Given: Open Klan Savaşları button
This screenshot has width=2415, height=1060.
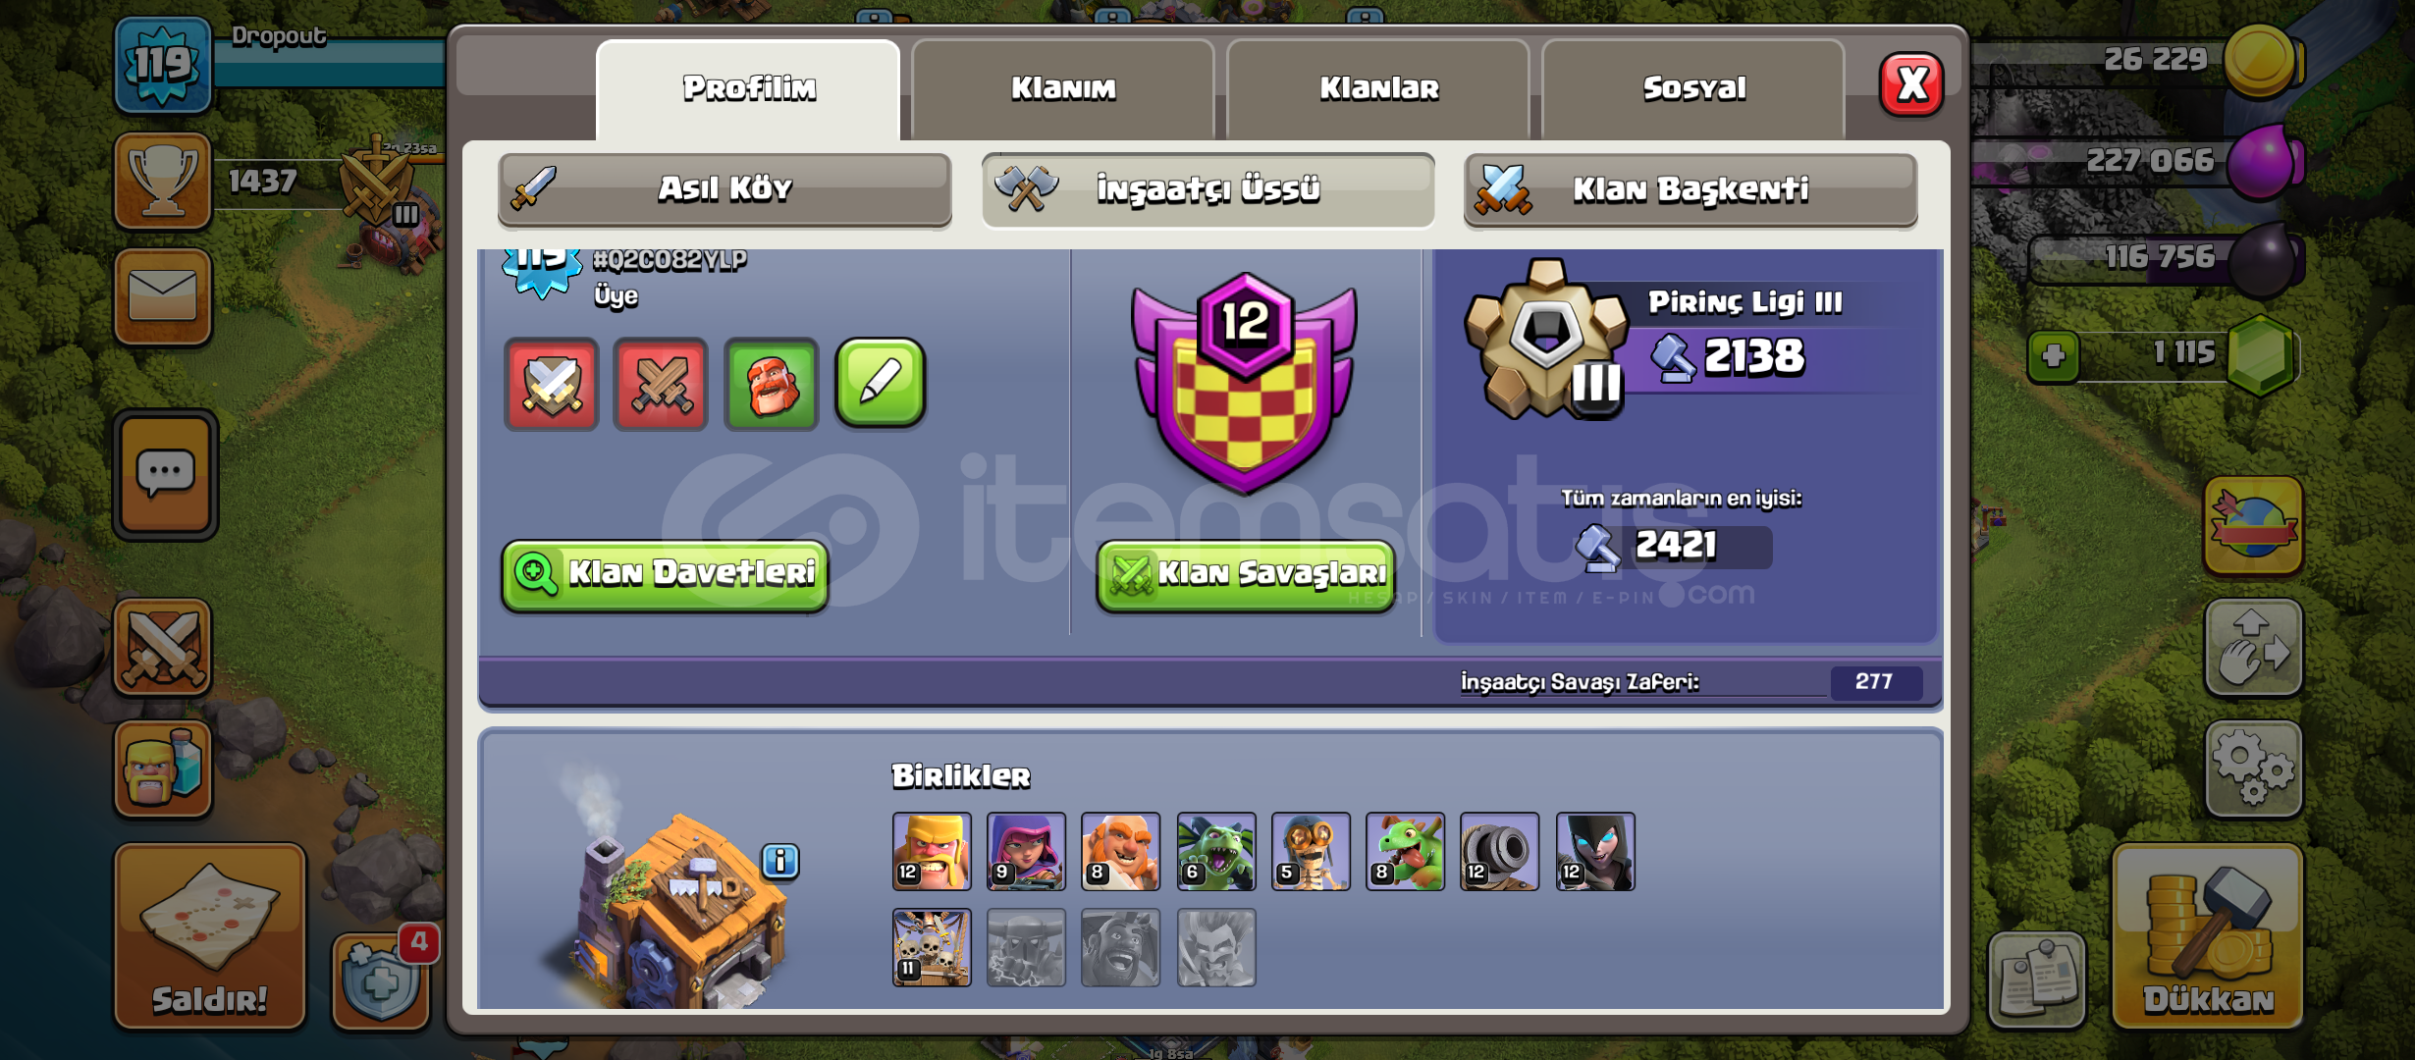Looking at the screenshot, I should [1246, 575].
